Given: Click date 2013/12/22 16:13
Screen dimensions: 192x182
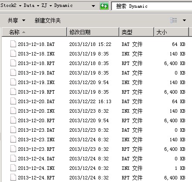Looking at the screenshot, I should (90, 101).
